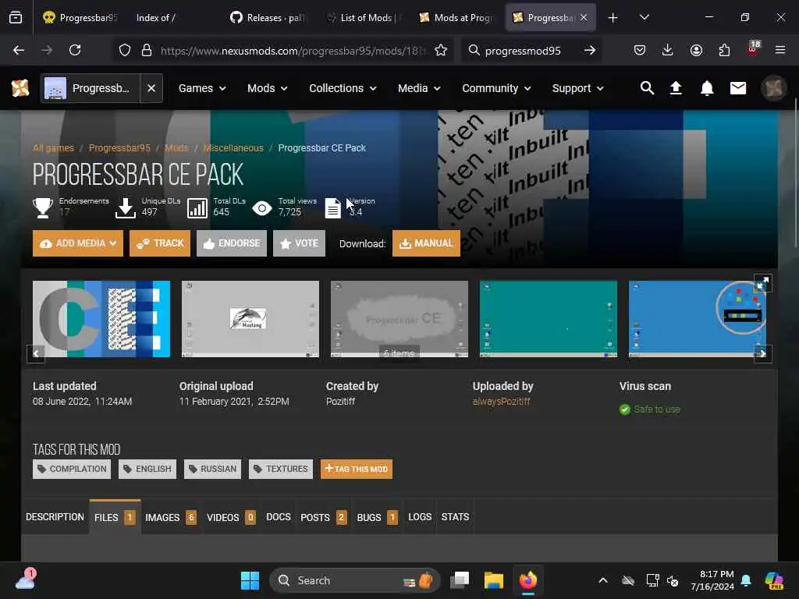Go back with browser back arrow

(x=19, y=50)
